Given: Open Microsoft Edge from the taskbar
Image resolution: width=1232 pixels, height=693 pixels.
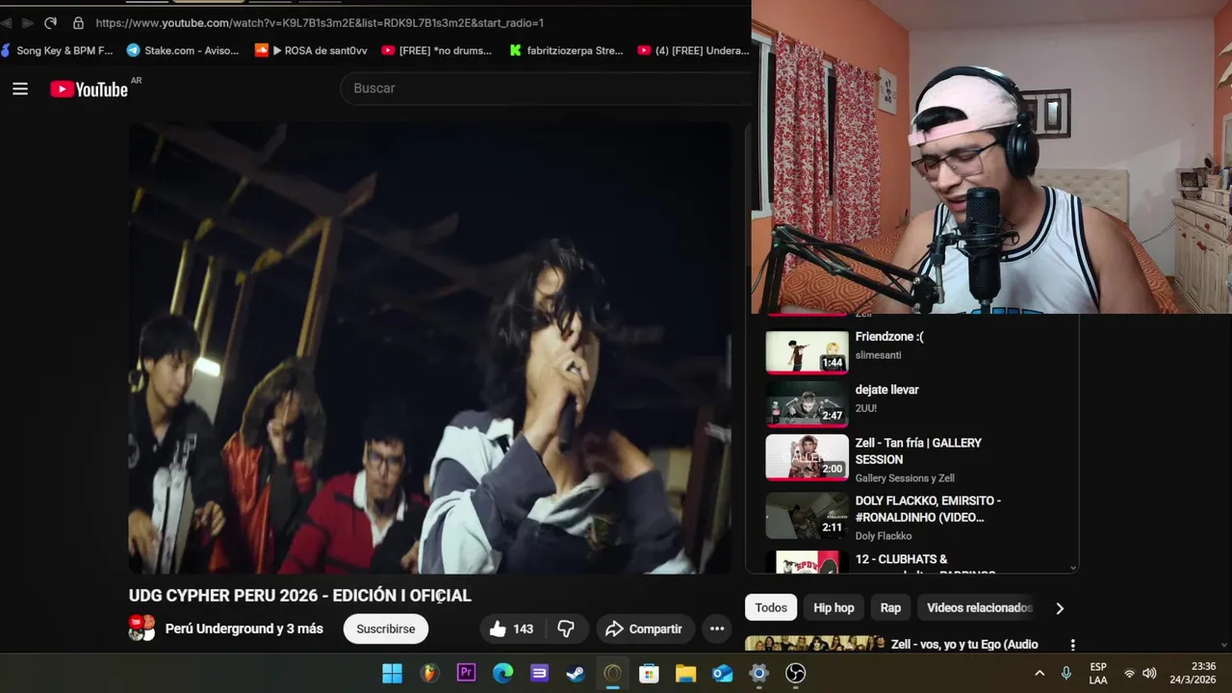Looking at the screenshot, I should 502,673.
